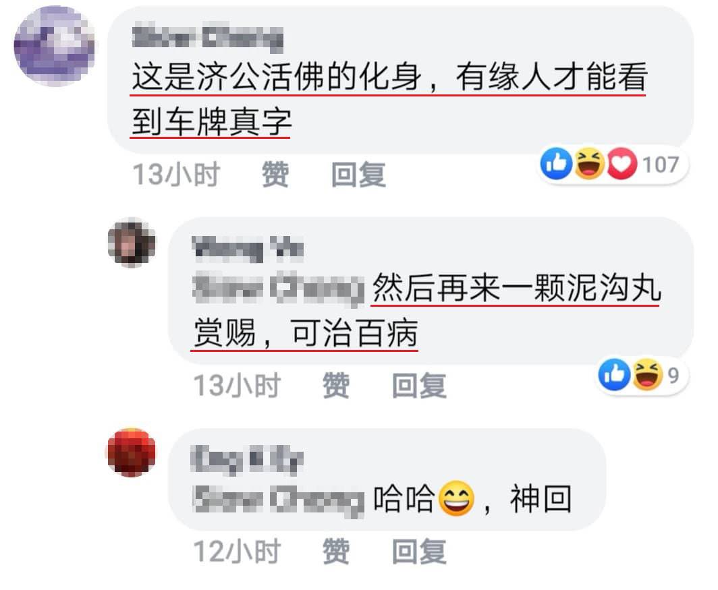Click the blurred author name of the top comment

pyautogui.click(x=208, y=38)
